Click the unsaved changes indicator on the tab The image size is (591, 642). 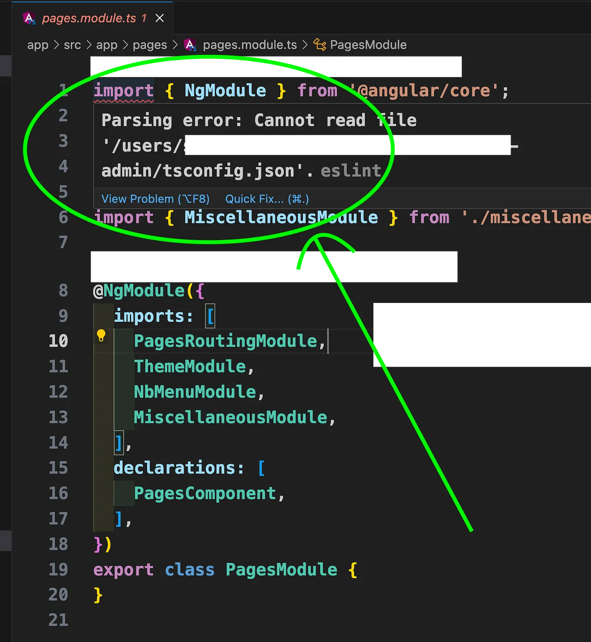point(144,18)
